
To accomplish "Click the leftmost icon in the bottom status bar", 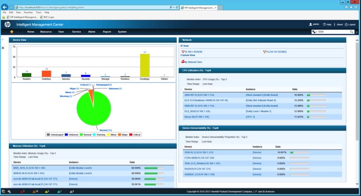I will point(3,192).
